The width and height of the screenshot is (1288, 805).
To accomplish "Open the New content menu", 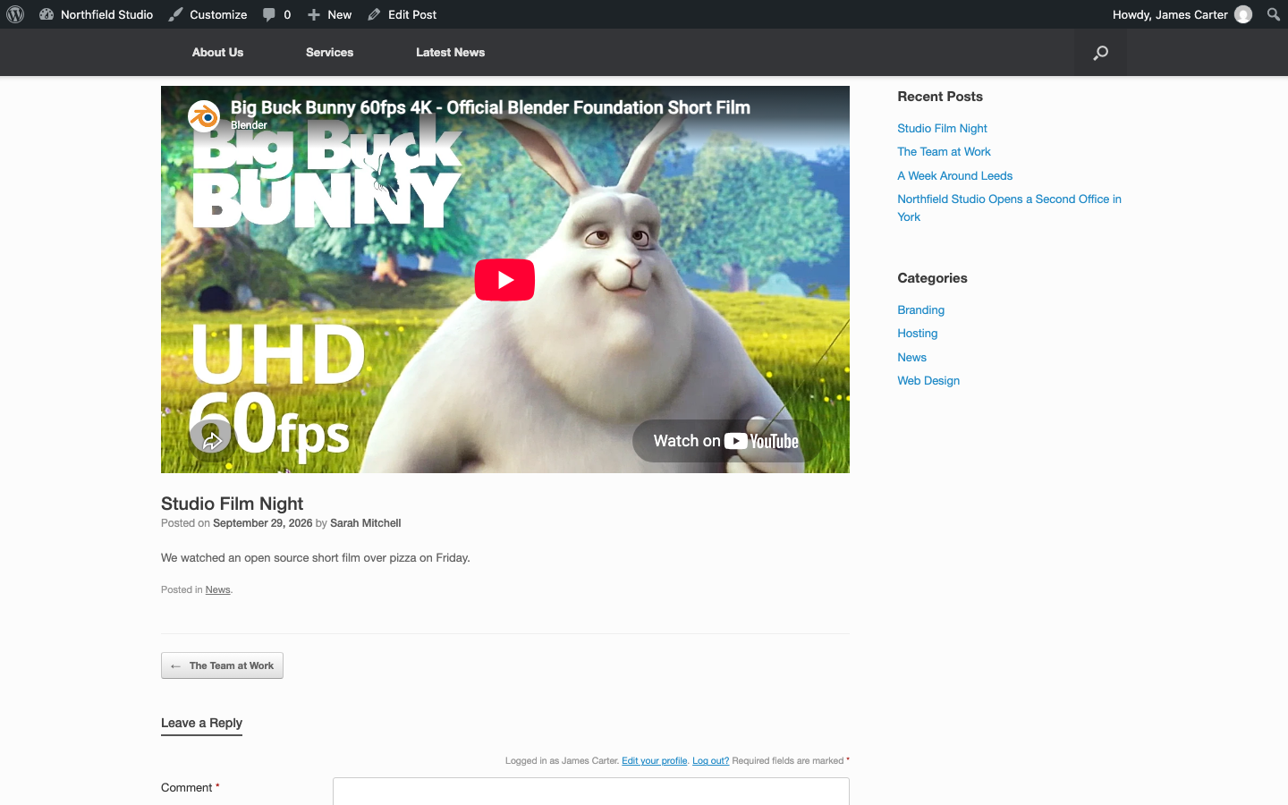I will (x=329, y=14).
